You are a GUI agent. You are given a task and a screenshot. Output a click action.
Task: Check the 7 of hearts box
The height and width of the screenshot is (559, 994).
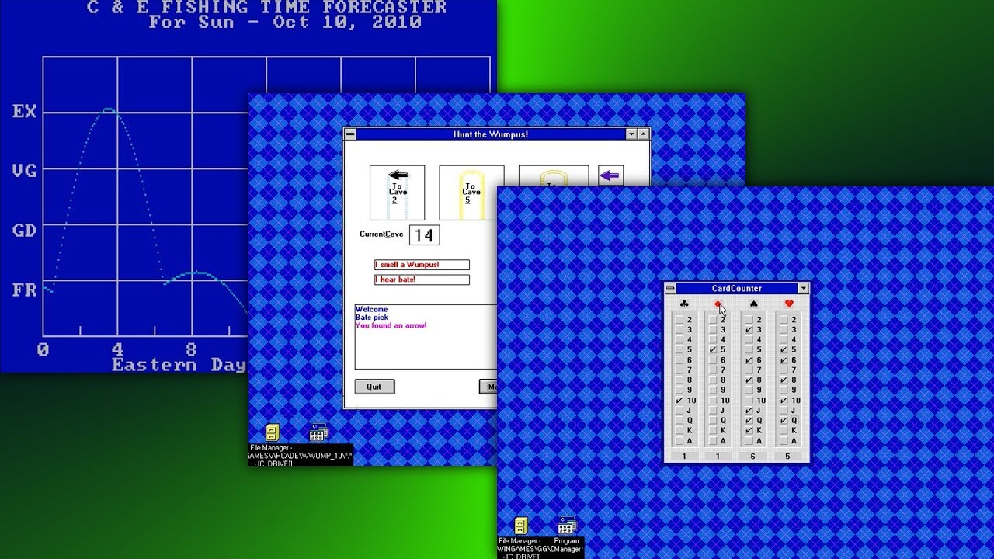coord(784,370)
